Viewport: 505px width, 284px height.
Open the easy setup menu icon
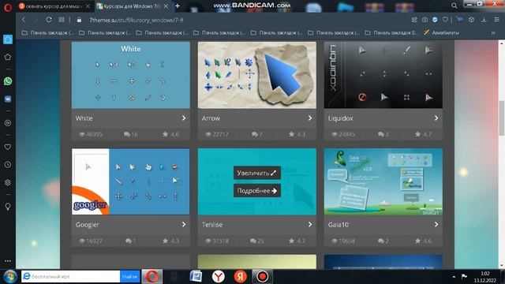click(x=496, y=20)
